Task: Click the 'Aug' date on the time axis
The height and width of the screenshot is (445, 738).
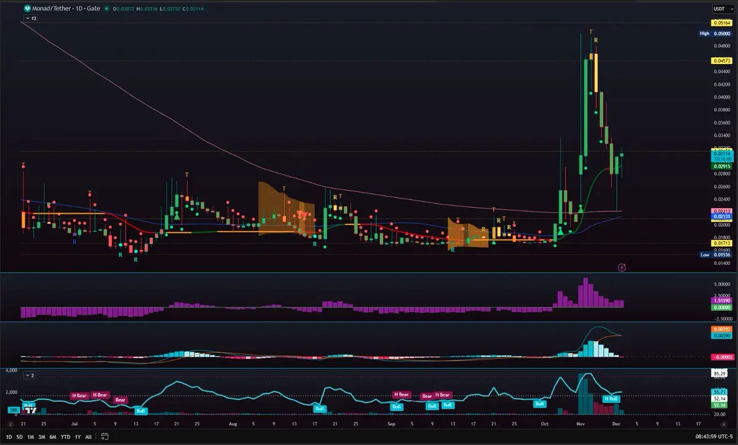Action: [x=232, y=424]
